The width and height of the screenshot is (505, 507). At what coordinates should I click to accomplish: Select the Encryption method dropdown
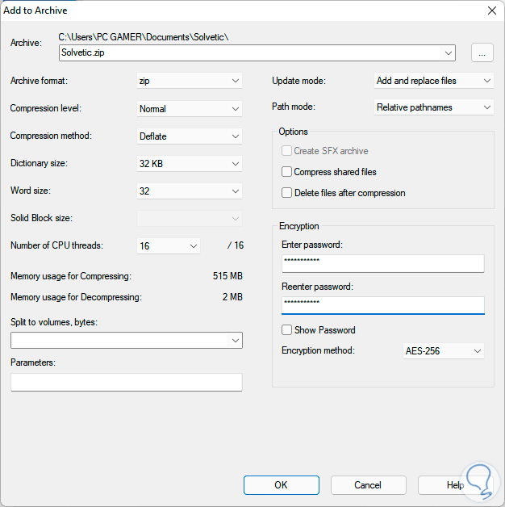click(443, 351)
